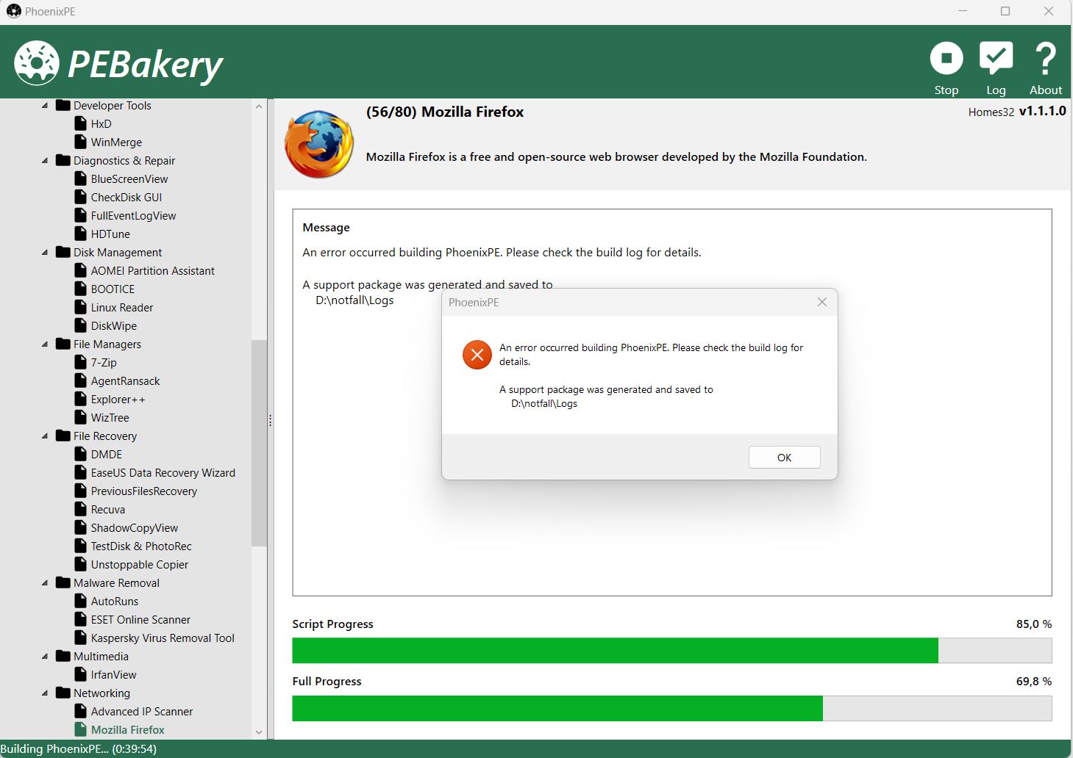This screenshot has height=758, width=1073.
Task: Click the DiskWipe script file icon
Action: [81, 325]
